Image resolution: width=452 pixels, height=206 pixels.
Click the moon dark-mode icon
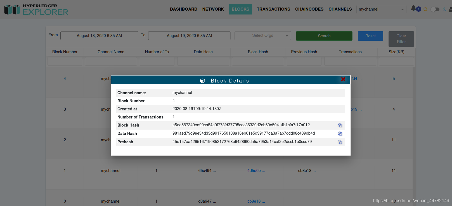tap(444, 9)
